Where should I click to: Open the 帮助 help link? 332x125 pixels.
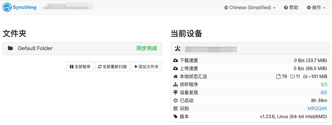[x=291, y=8]
